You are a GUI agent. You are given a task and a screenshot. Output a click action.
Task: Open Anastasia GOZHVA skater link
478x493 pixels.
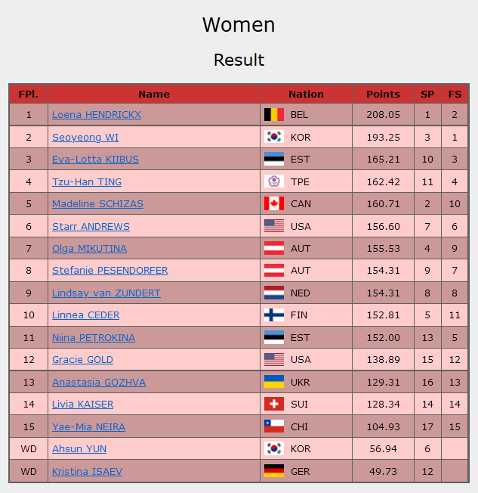coord(99,382)
